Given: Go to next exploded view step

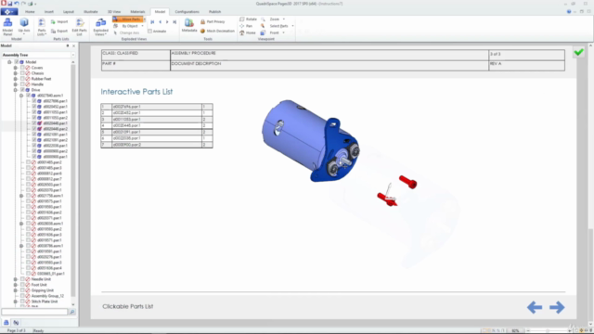Looking at the screenshot, I should click(x=167, y=22).
